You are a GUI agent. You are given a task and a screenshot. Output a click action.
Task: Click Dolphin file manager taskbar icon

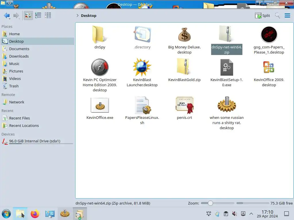click(x=20, y=214)
